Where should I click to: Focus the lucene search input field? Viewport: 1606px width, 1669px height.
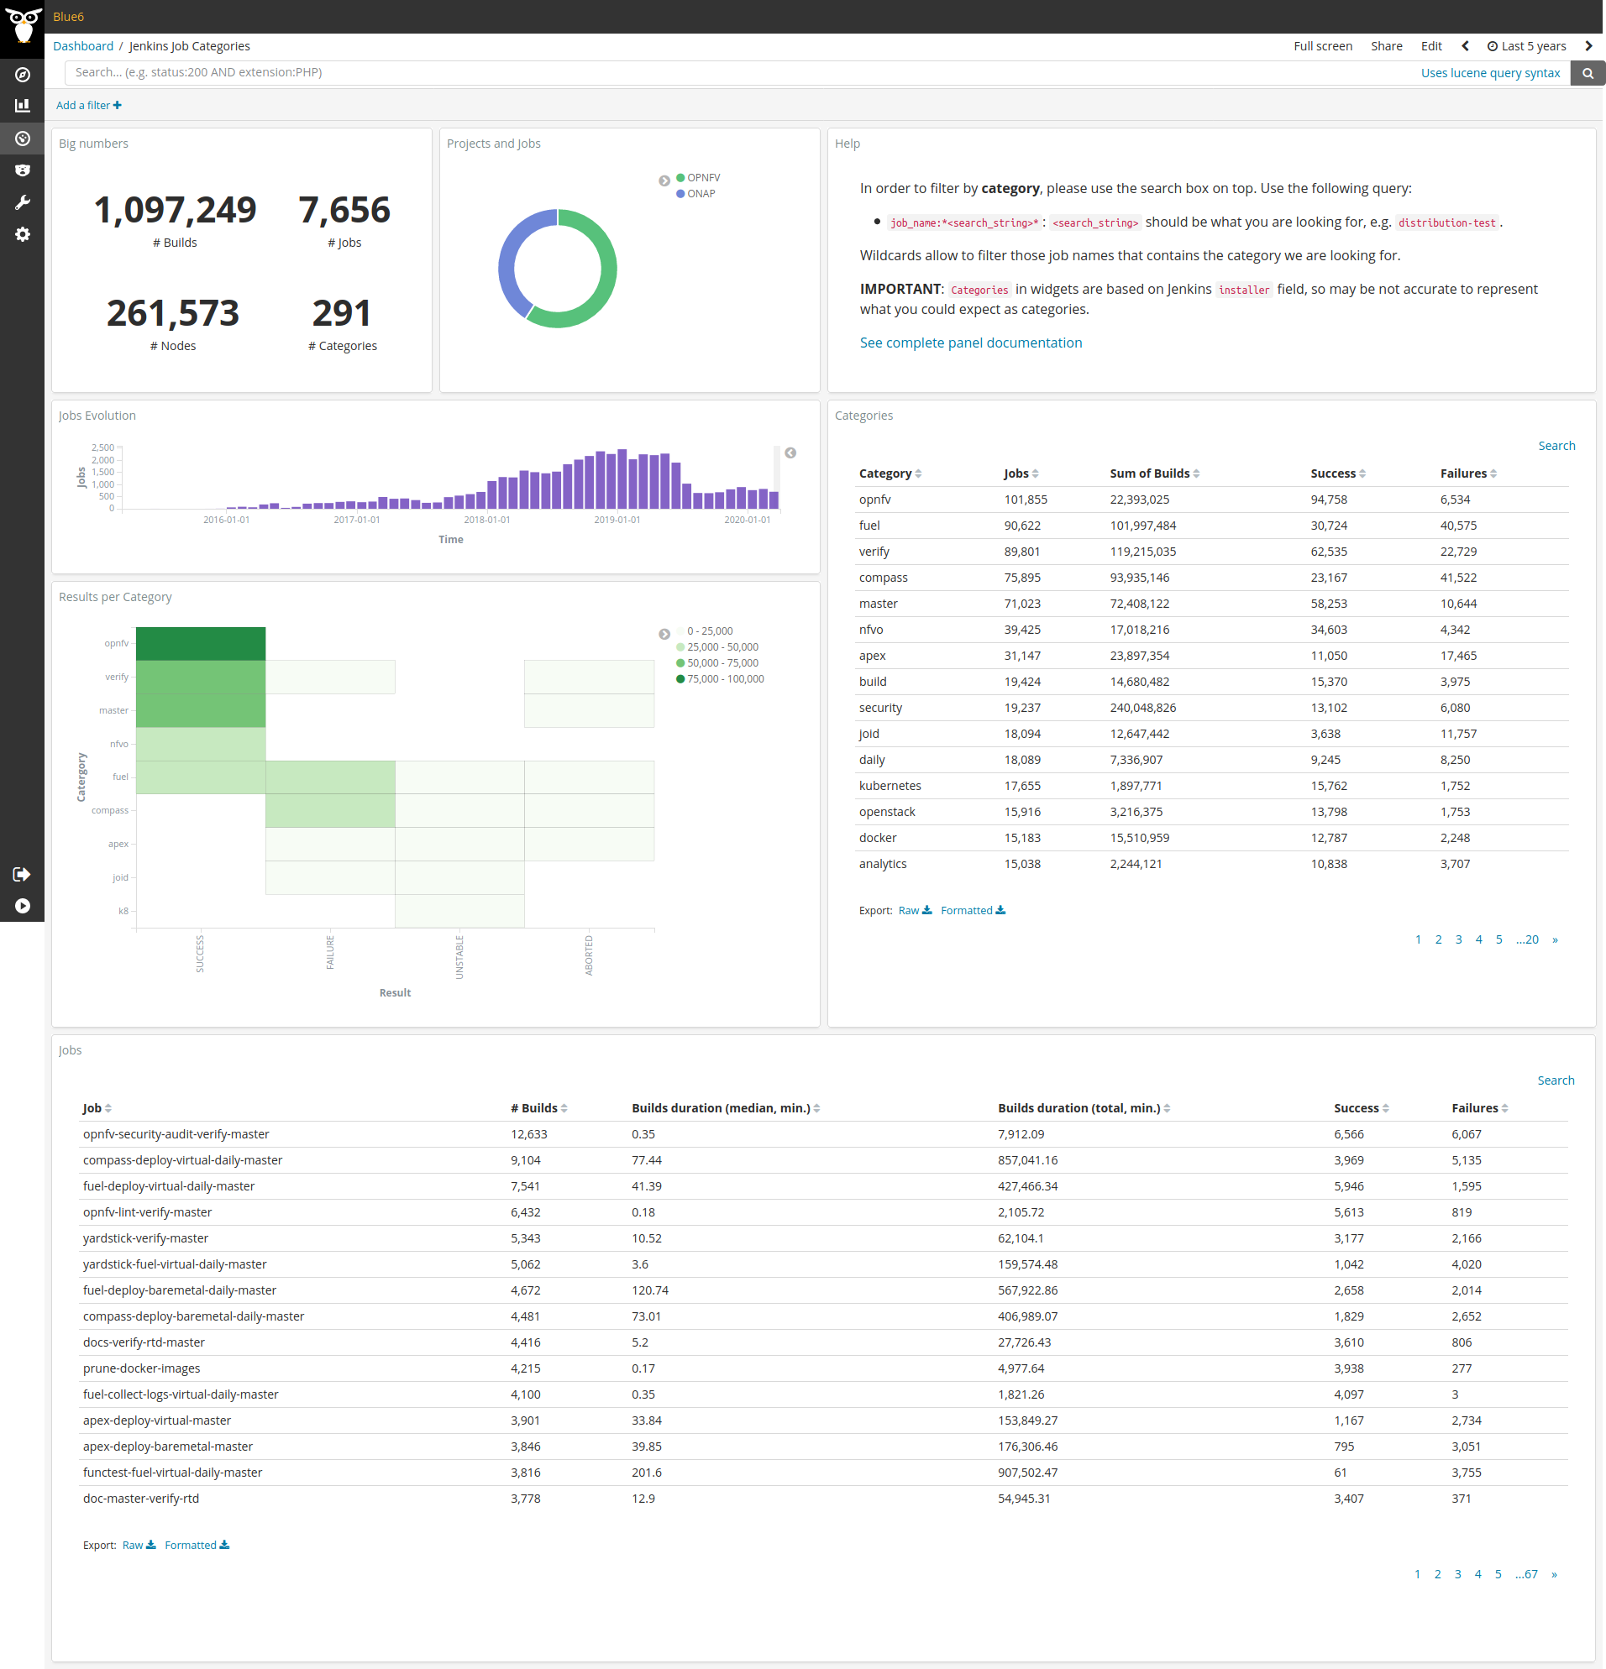coord(741,73)
